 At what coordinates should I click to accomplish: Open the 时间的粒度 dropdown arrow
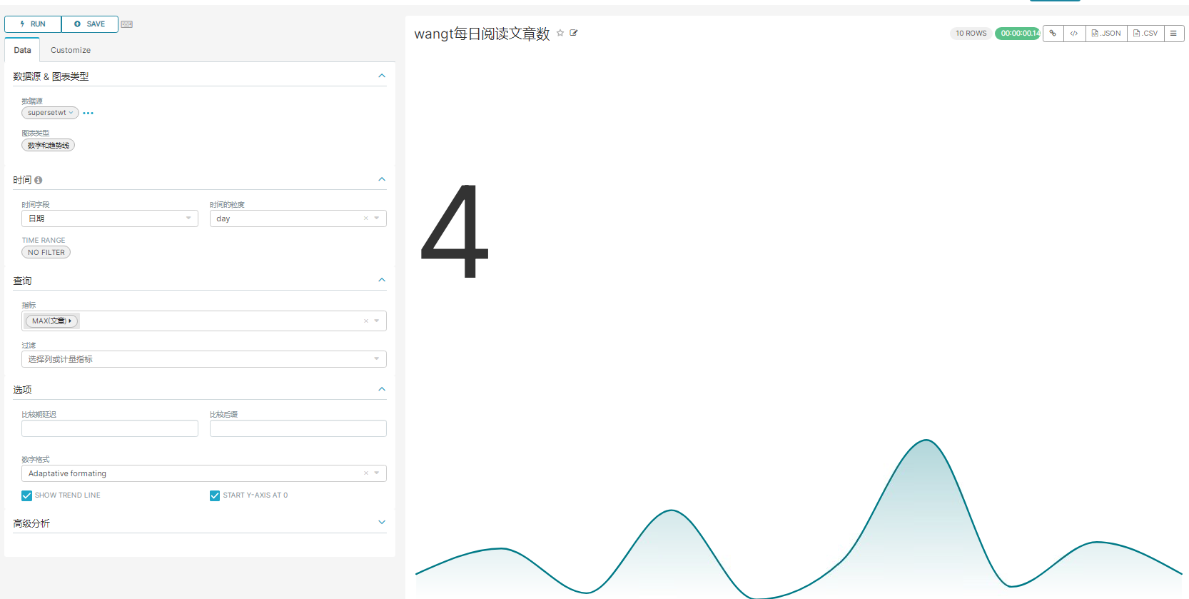(x=377, y=218)
